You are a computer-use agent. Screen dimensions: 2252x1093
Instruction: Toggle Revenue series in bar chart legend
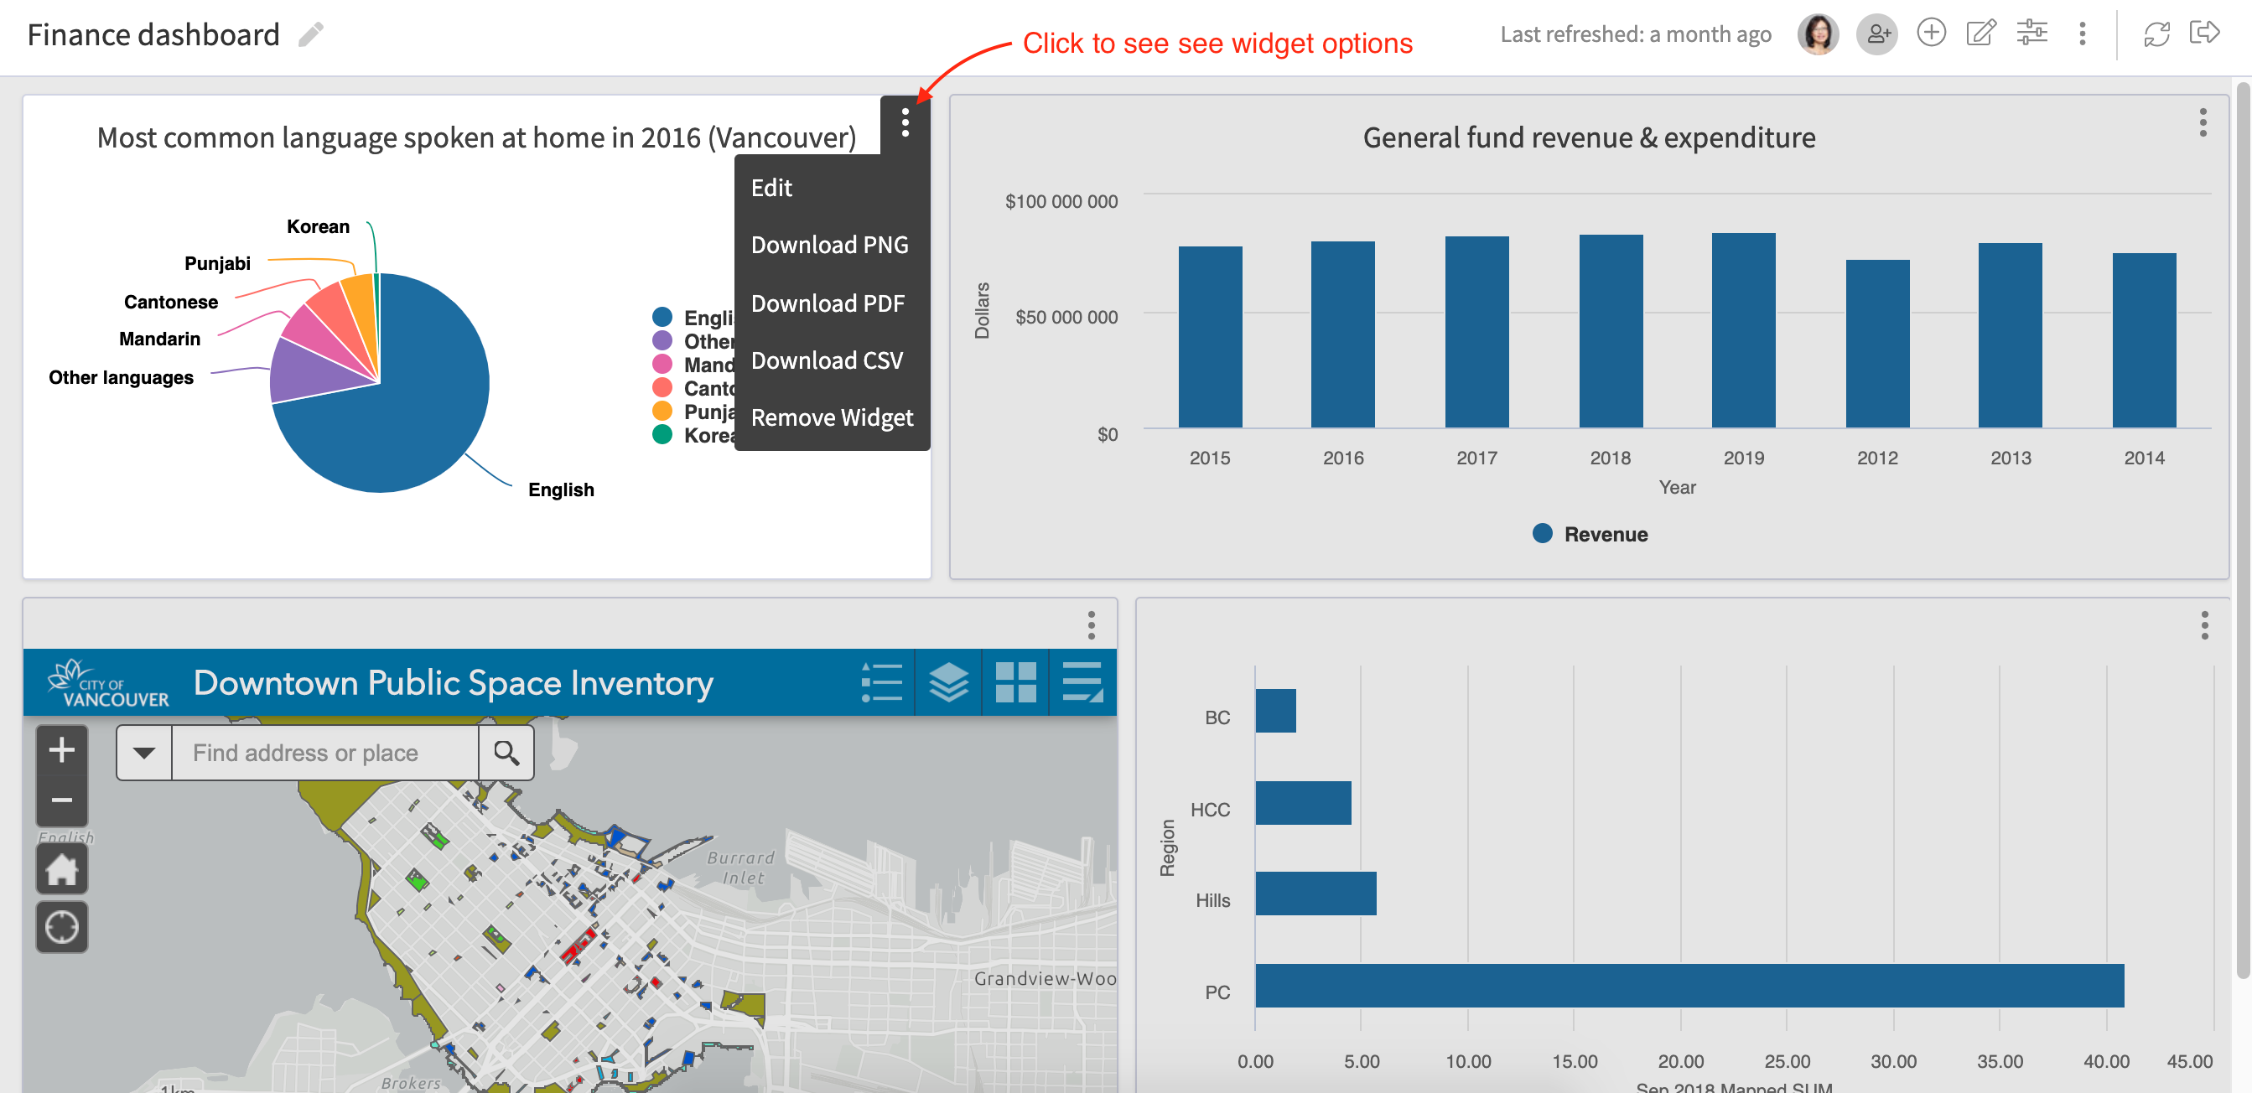tap(1590, 534)
